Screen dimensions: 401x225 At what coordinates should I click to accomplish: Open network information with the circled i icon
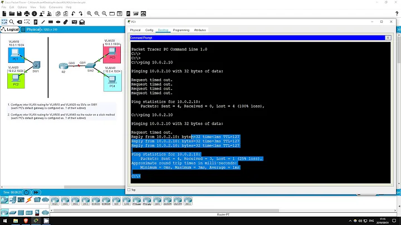(x=35, y=14)
